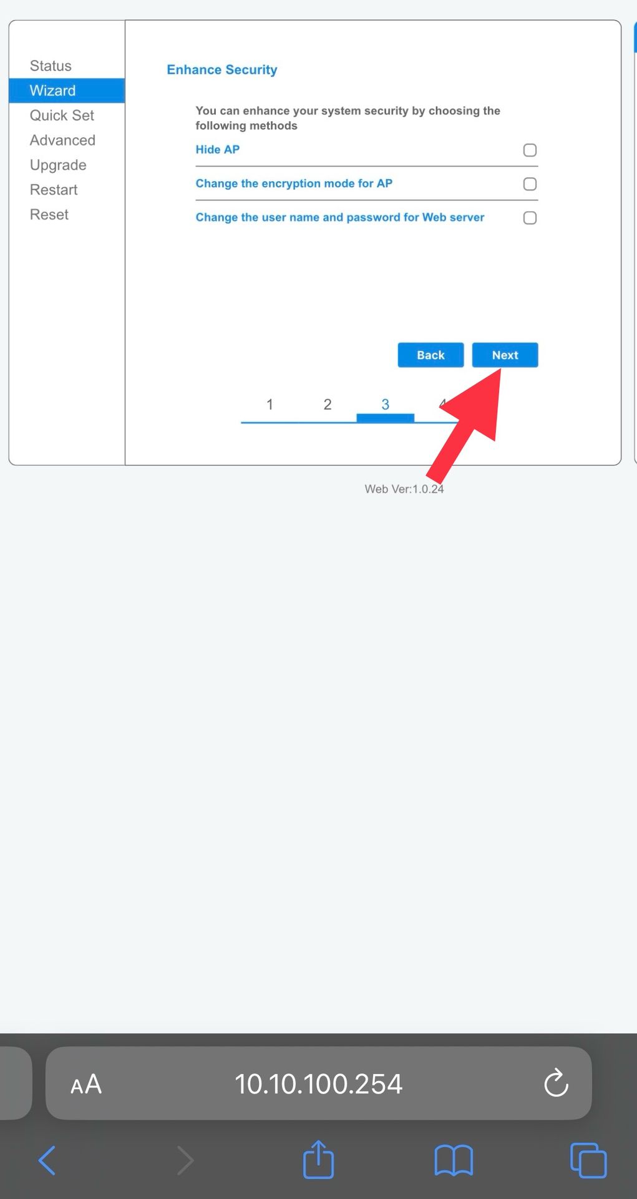This screenshot has height=1199, width=637.
Task: Tick Change user name and password checkbox
Action: coord(530,217)
